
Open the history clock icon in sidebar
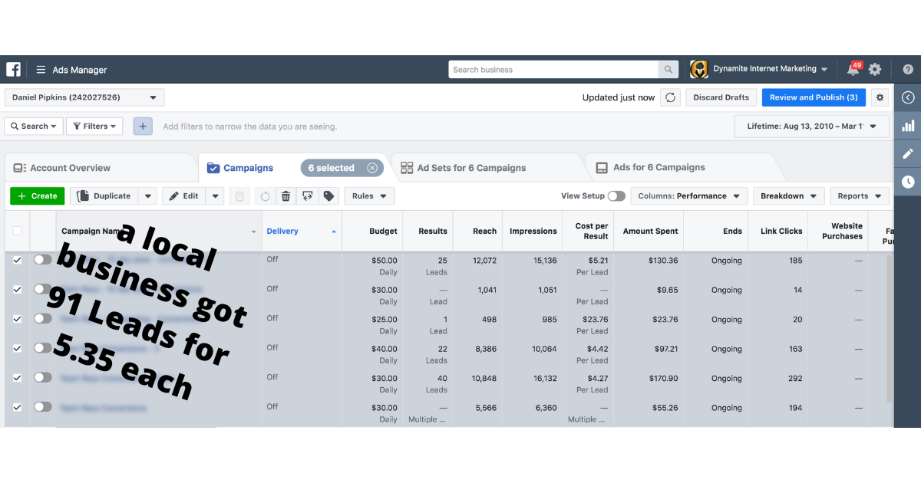908,182
